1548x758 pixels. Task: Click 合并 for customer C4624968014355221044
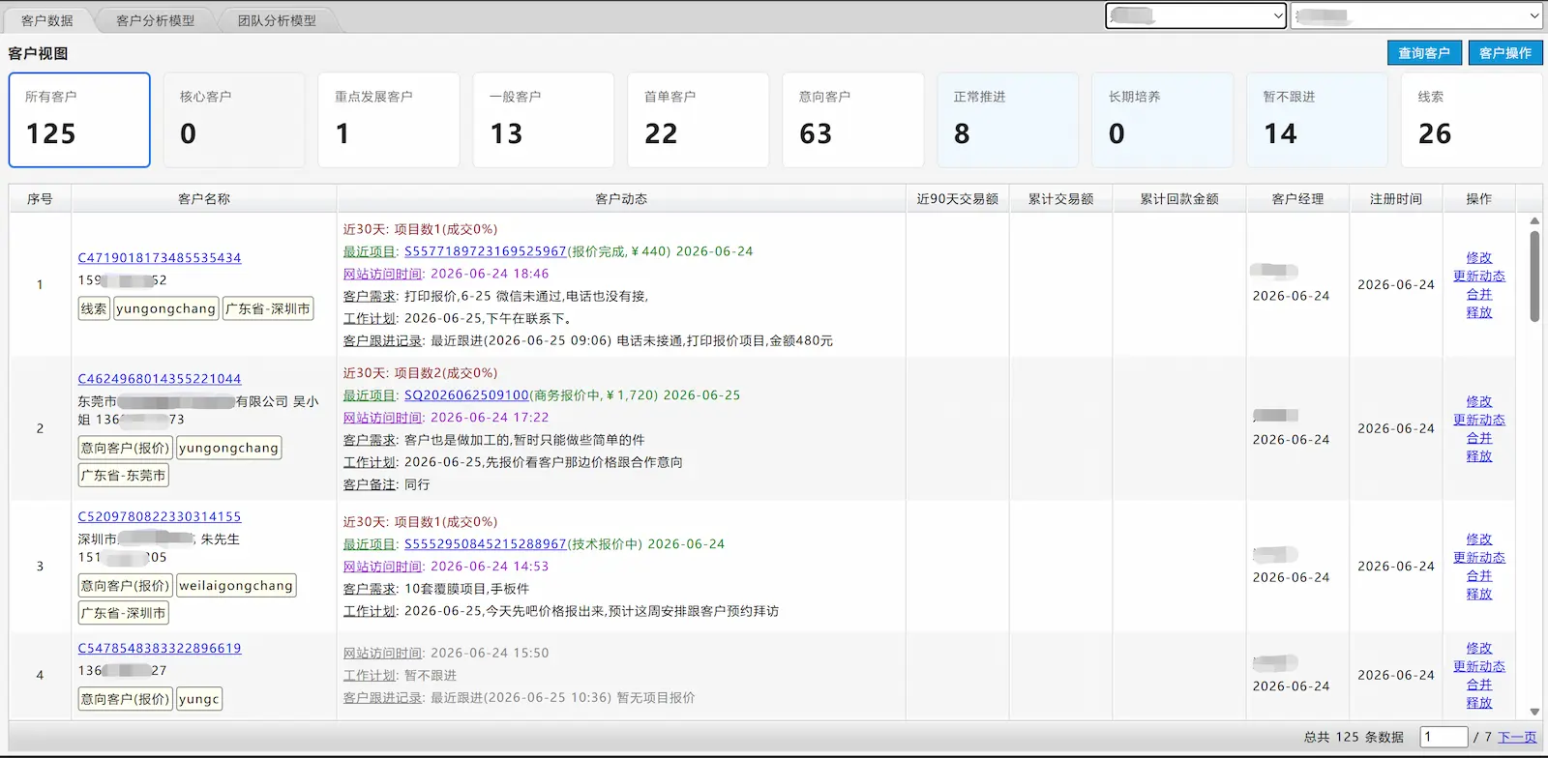(x=1478, y=438)
